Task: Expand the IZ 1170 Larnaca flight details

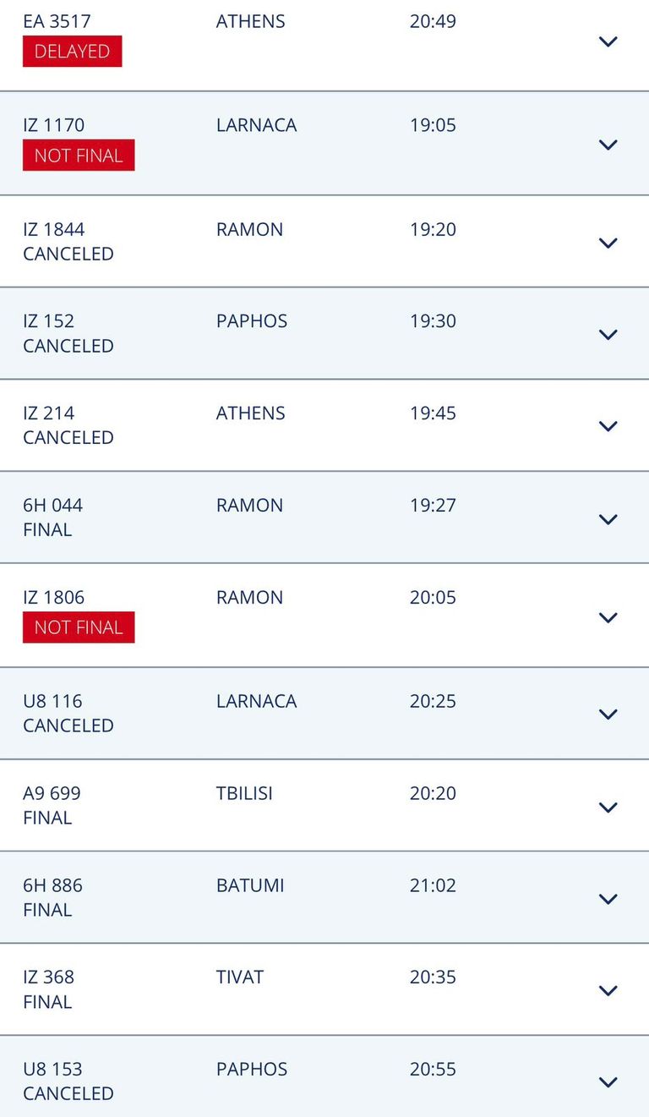Action: pos(608,145)
